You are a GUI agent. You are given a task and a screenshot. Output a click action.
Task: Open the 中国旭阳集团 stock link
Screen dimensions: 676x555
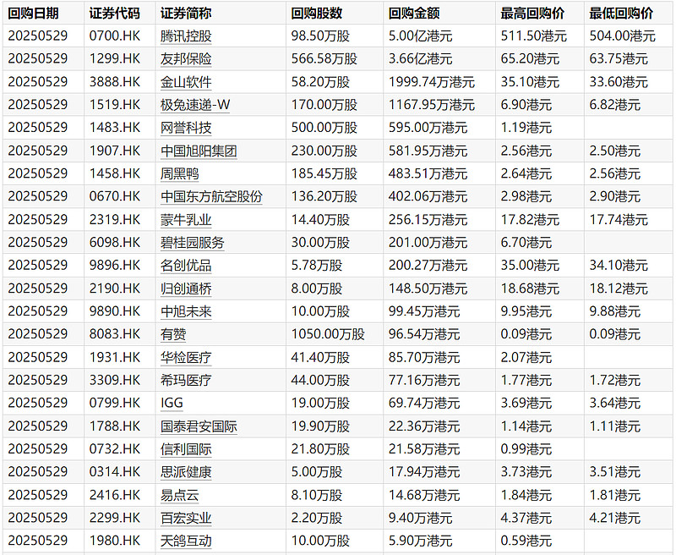point(199,151)
